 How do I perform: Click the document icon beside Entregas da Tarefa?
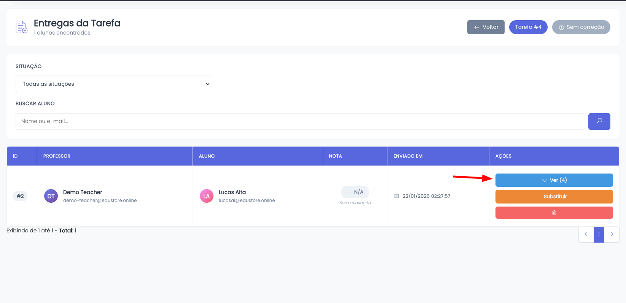coord(21,27)
